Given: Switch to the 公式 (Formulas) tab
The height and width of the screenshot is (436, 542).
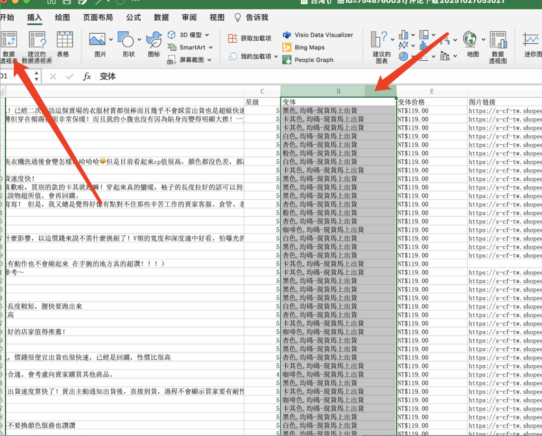Looking at the screenshot, I should pos(133,17).
